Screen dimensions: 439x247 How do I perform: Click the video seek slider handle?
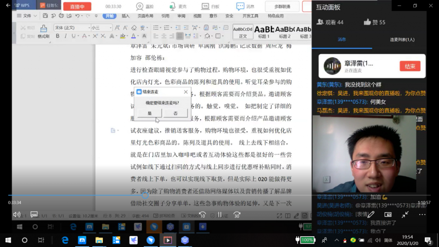click(145, 195)
